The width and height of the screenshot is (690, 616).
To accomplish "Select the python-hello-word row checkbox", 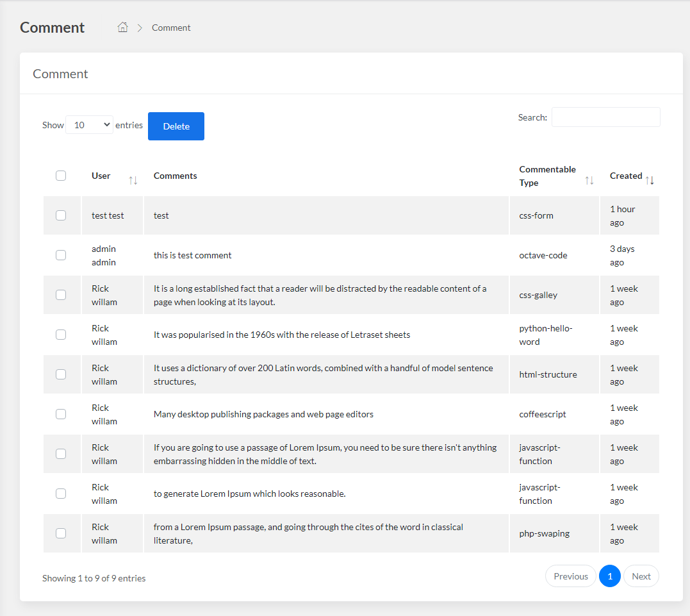I will coord(61,335).
